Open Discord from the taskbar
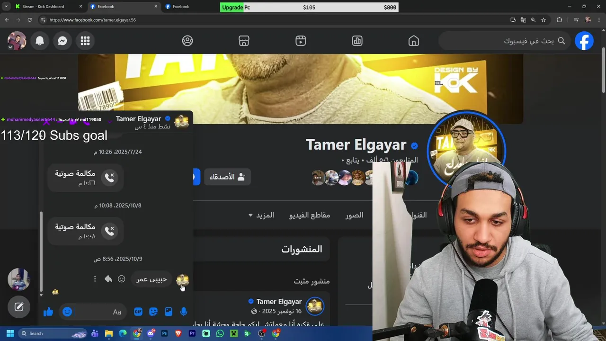 tap(151, 333)
